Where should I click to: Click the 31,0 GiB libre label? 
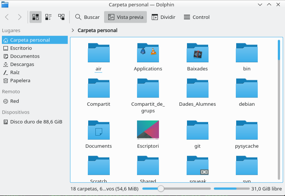point(266,189)
